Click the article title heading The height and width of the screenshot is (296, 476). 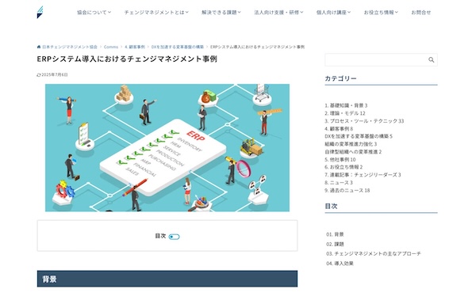coord(127,59)
